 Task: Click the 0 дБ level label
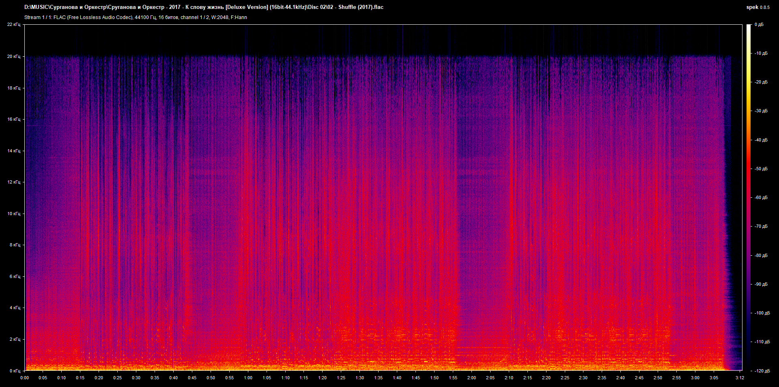click(759, 25)
